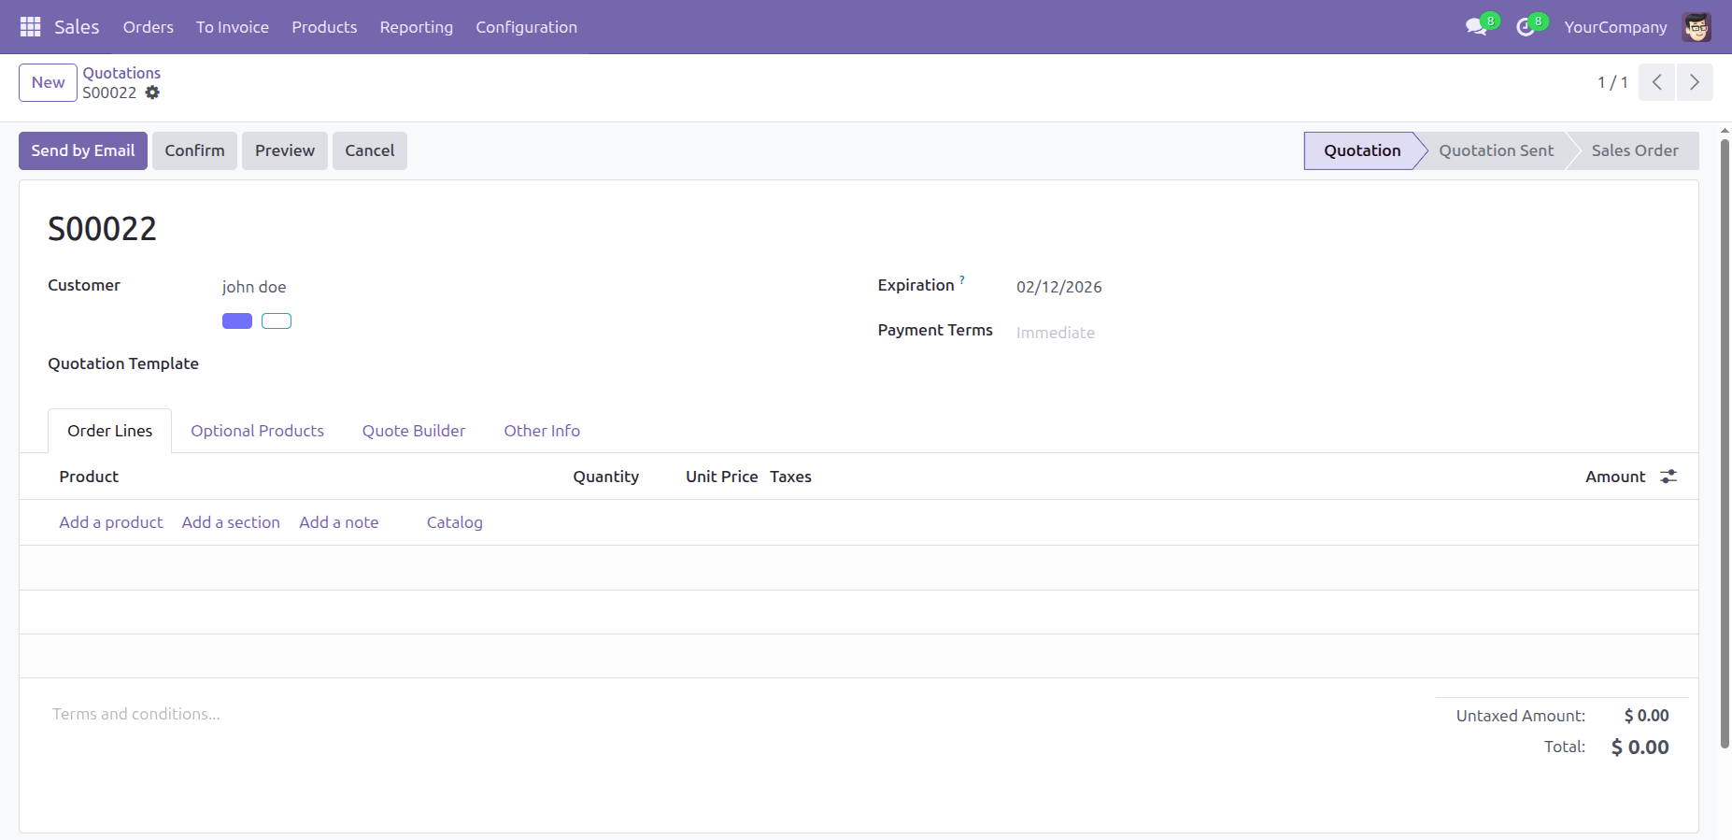
Task: Click the Send by Email button
Action: point(83,150)
